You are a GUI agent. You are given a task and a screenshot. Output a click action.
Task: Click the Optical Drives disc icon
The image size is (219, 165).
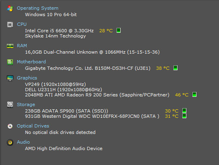10,126
